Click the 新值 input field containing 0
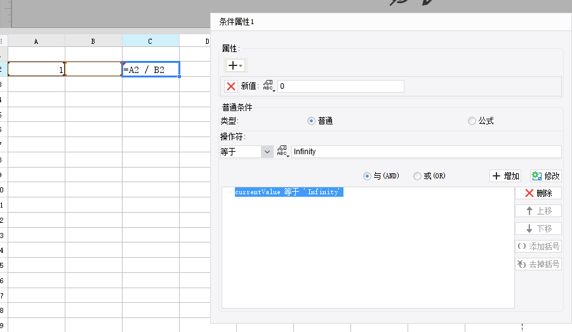 coord(340,86)
